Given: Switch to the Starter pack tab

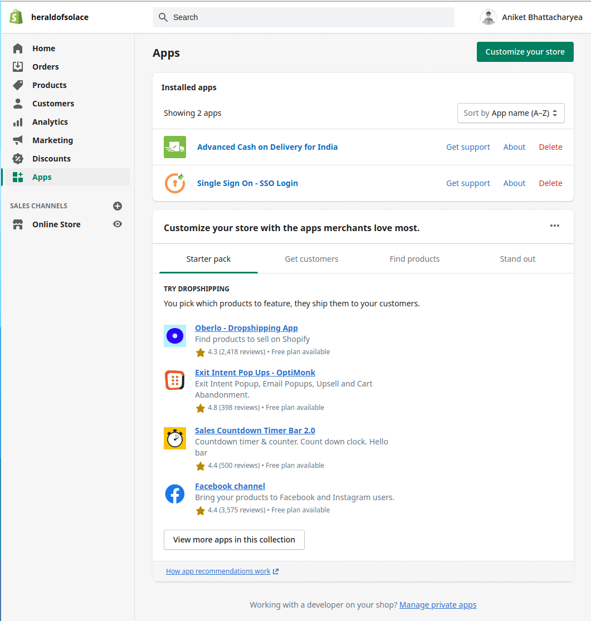Looking at the screenshot, I should click(208, 259).
